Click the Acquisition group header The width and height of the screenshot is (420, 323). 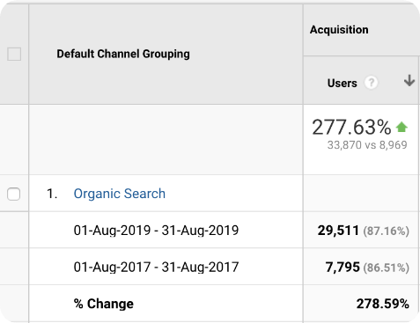[339, 30]
